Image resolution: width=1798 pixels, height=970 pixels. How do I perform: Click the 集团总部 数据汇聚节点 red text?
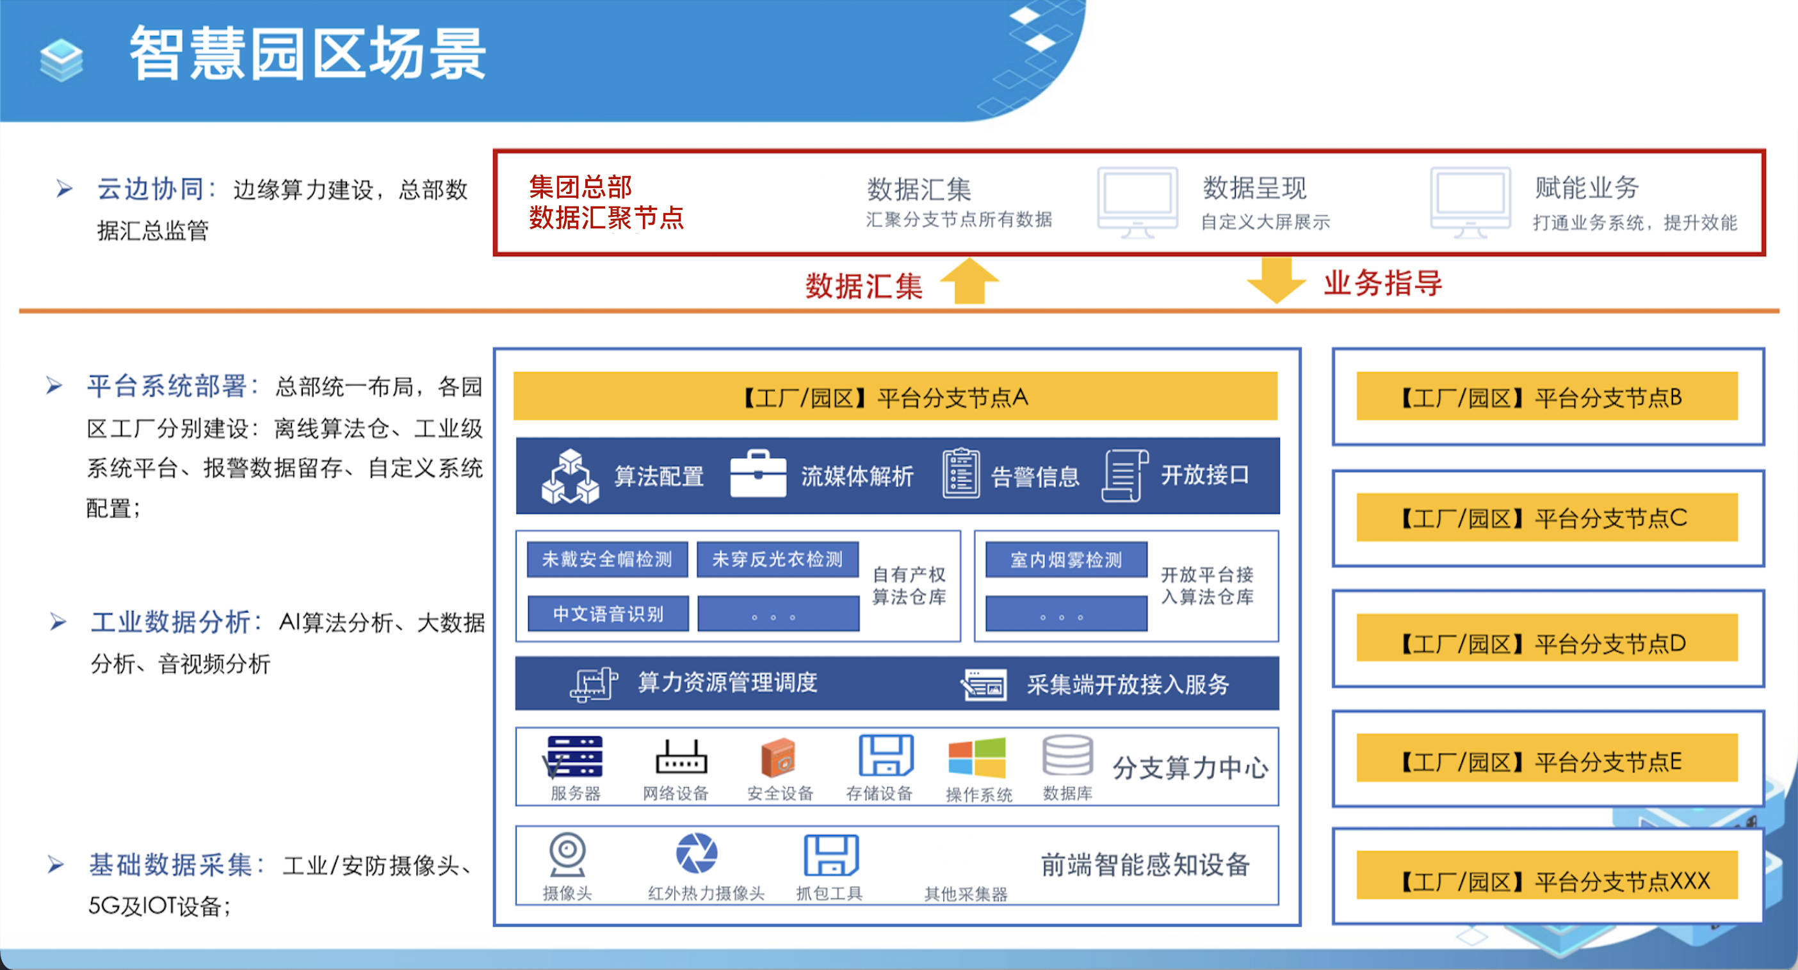coord(606,202)
